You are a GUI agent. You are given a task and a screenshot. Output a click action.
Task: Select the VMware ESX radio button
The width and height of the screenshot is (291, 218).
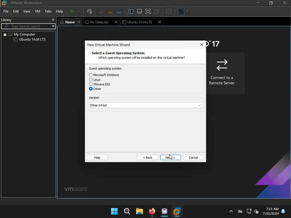[91, 84]
